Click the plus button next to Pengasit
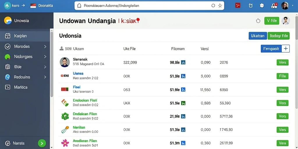298x149 pixels. click(286, 49)
